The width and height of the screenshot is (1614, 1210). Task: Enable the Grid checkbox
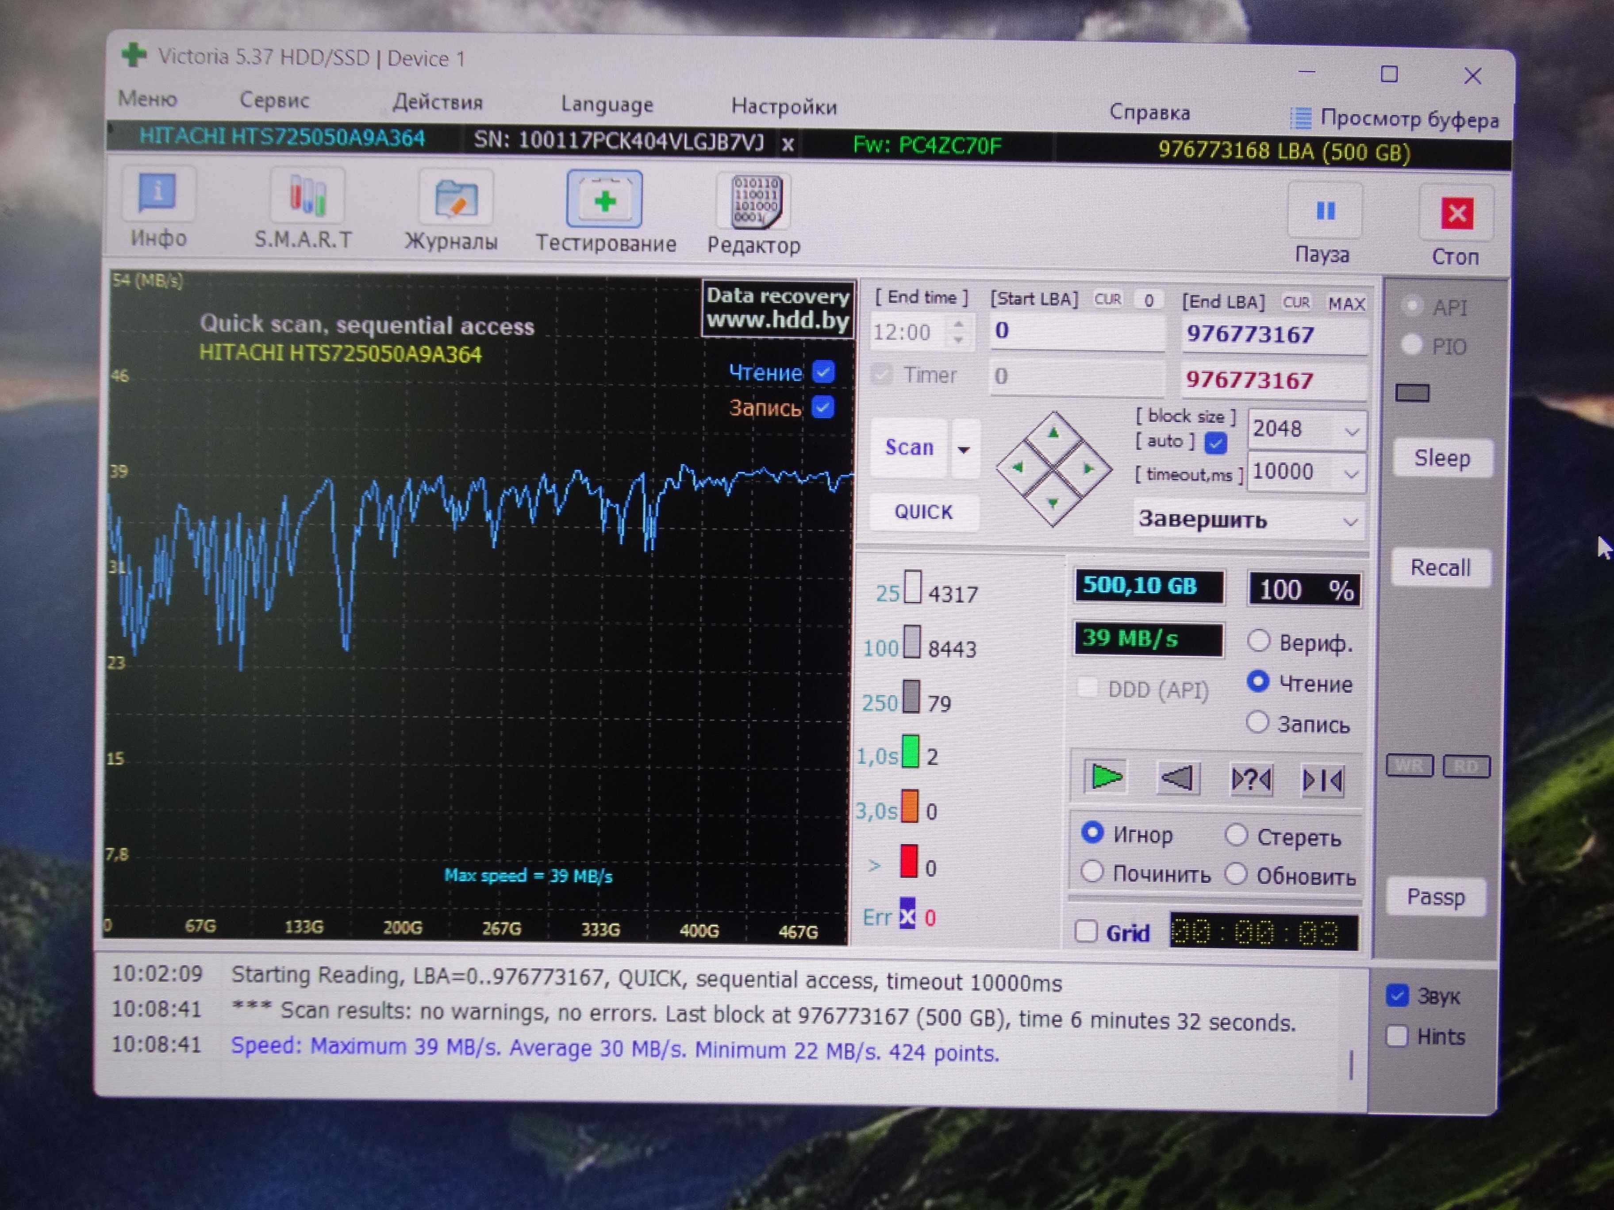[1086, 931]
